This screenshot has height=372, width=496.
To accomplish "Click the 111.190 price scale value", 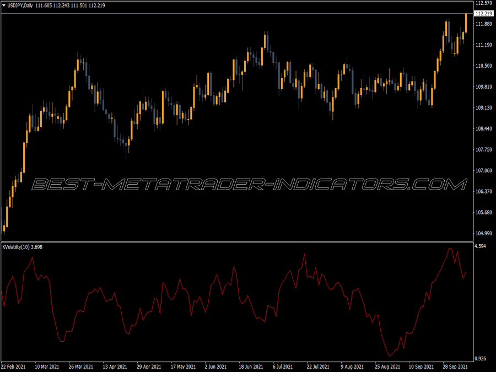I will (484, 45).
